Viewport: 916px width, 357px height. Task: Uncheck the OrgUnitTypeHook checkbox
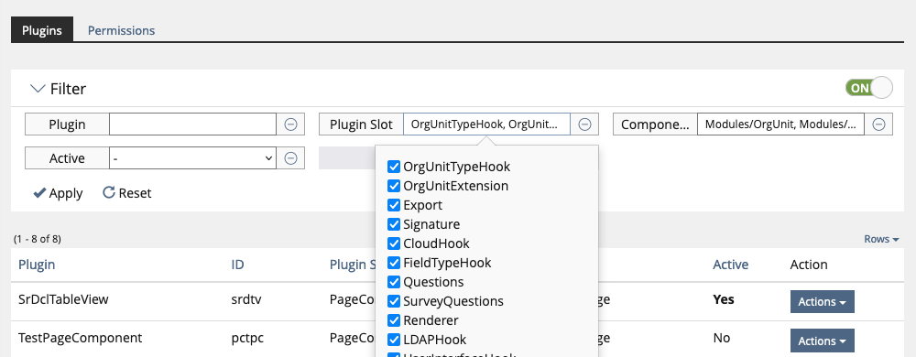tap(394, 167)
